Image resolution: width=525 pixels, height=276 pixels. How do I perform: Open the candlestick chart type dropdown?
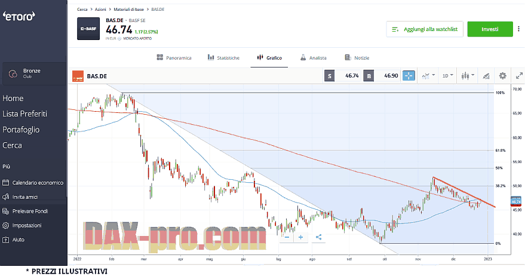pyautogui.click(x=468, y=76)
